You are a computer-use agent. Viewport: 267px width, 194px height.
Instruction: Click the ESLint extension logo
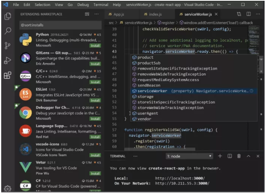click(x=26, y=94)
